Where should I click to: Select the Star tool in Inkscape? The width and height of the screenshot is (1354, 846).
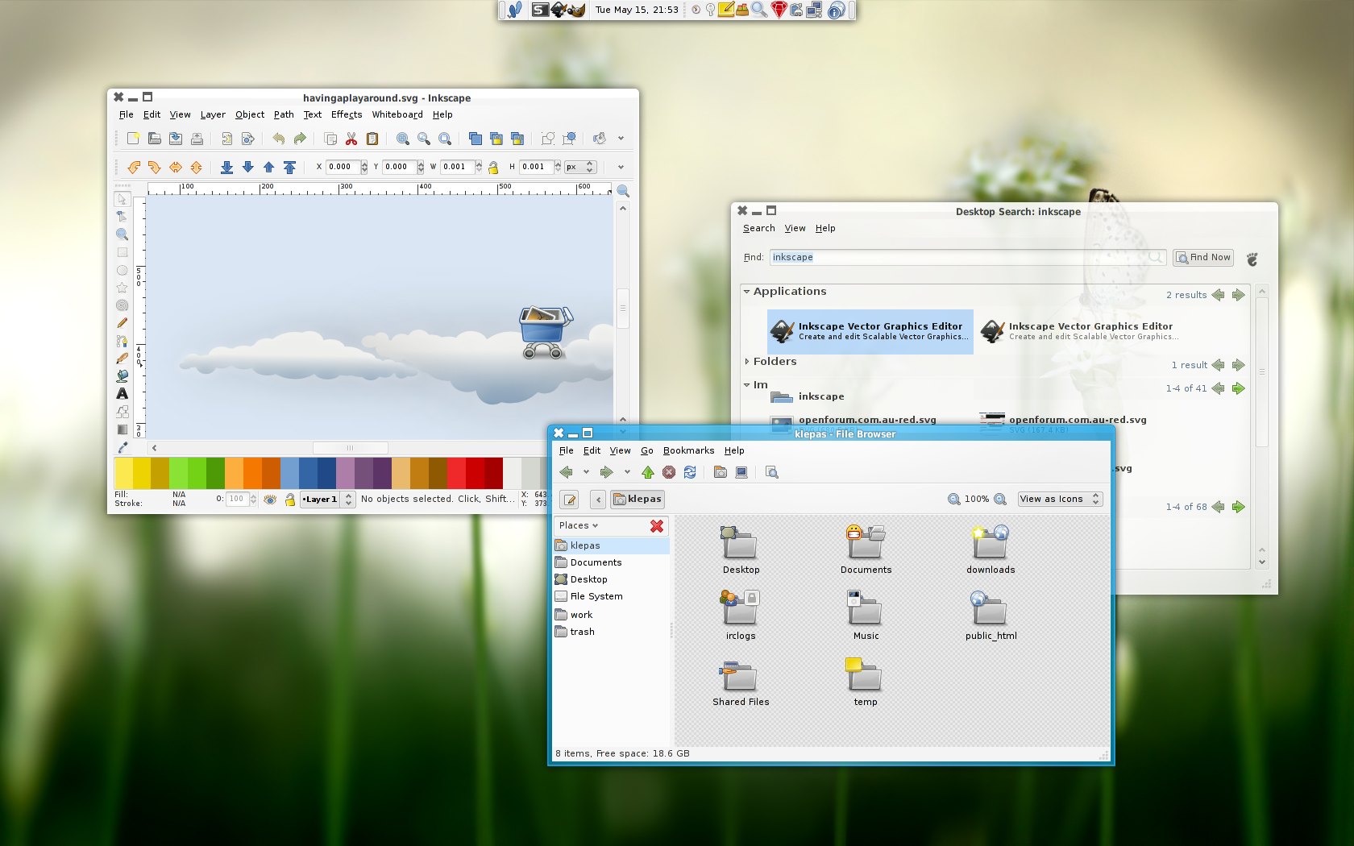click(x=122, y=288)
